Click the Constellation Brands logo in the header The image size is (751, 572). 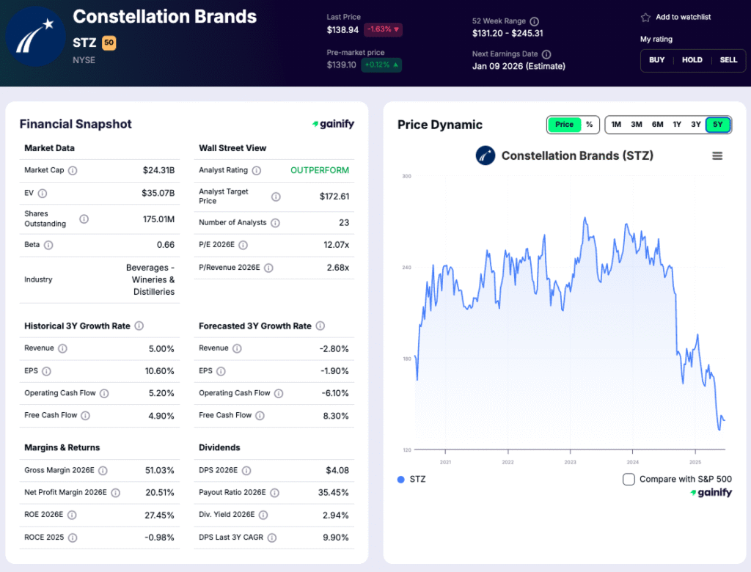coord(34,35)
